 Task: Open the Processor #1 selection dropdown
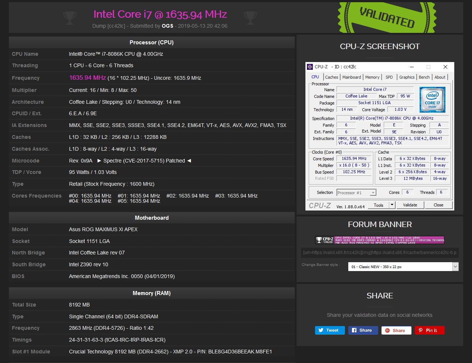click(x=356, y=193)
